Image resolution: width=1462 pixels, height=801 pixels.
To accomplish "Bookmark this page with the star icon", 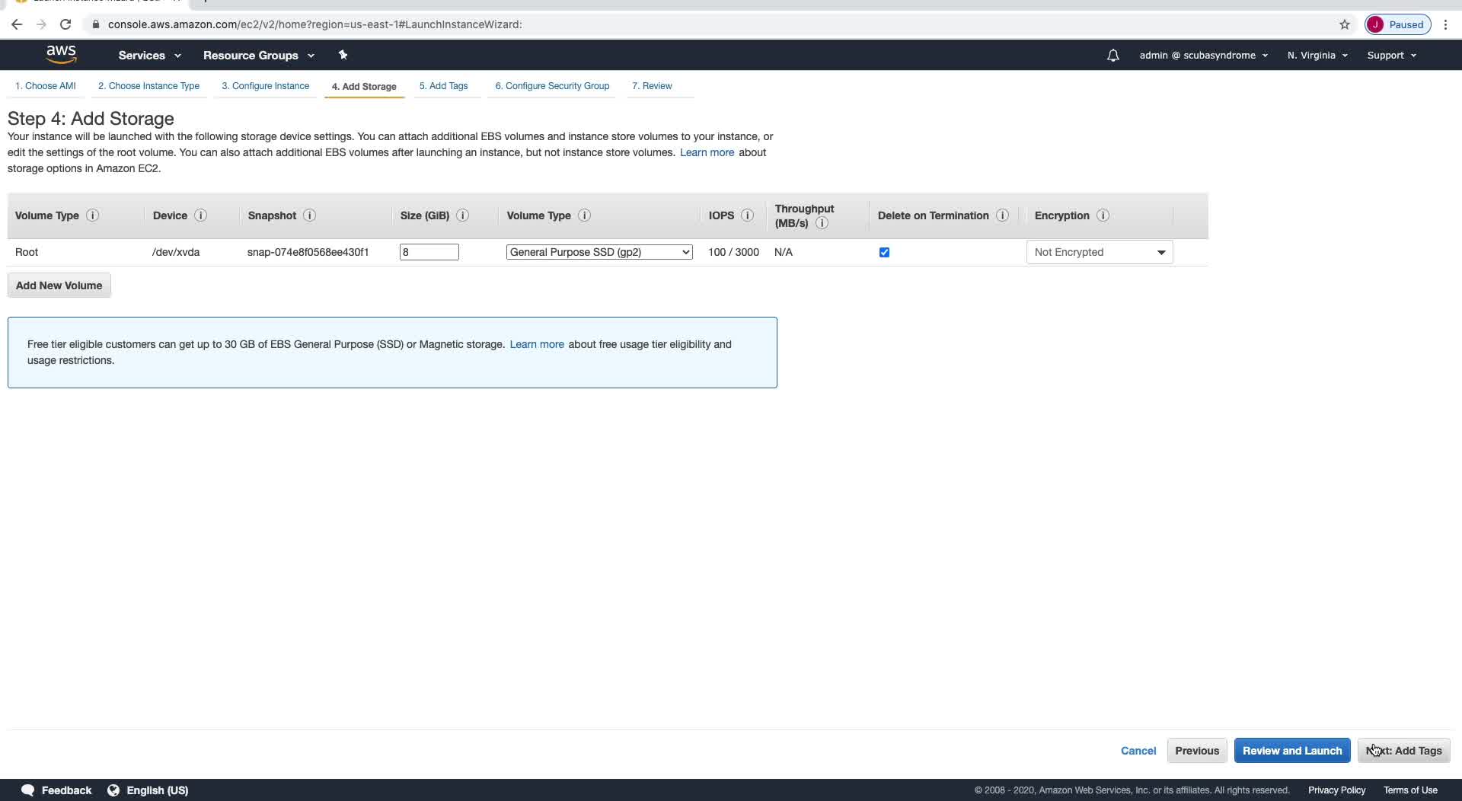I will 1345,24.
